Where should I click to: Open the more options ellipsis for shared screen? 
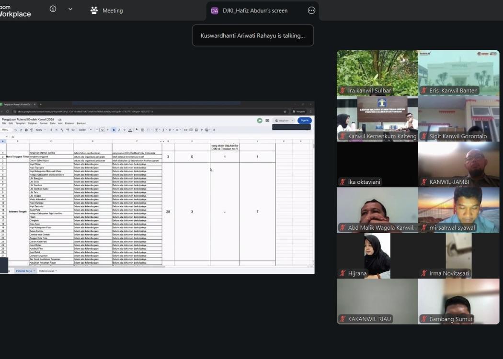(311, 11)
